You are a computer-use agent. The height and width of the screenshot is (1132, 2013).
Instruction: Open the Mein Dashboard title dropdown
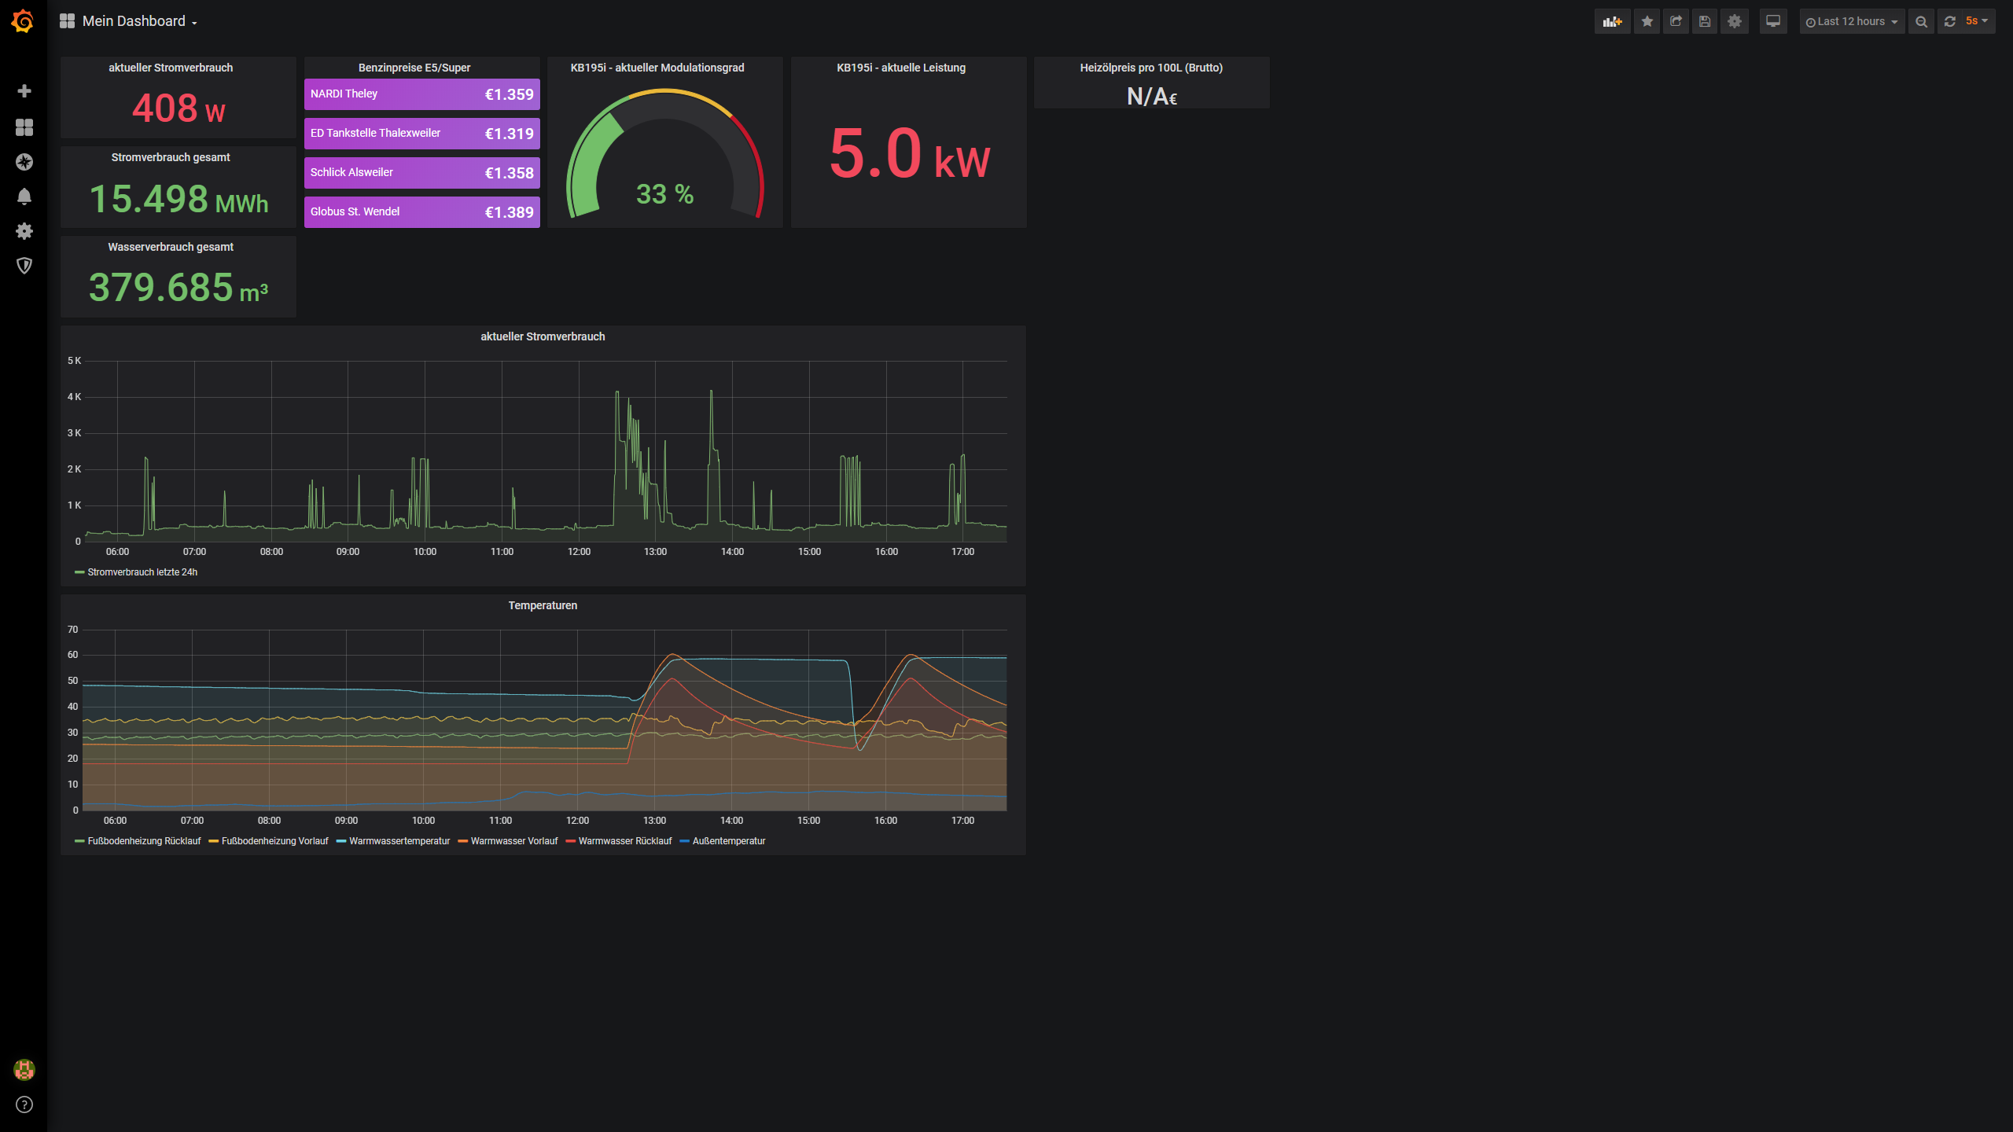(x=140, y=21)
